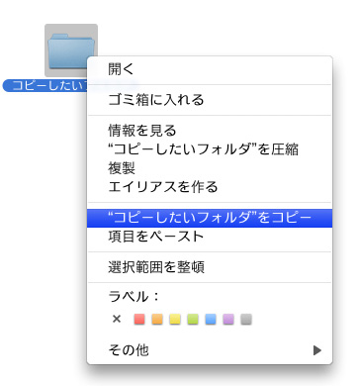Select the blue folder icon
Viewport: 358px width, 386px height.
point(71,50)
